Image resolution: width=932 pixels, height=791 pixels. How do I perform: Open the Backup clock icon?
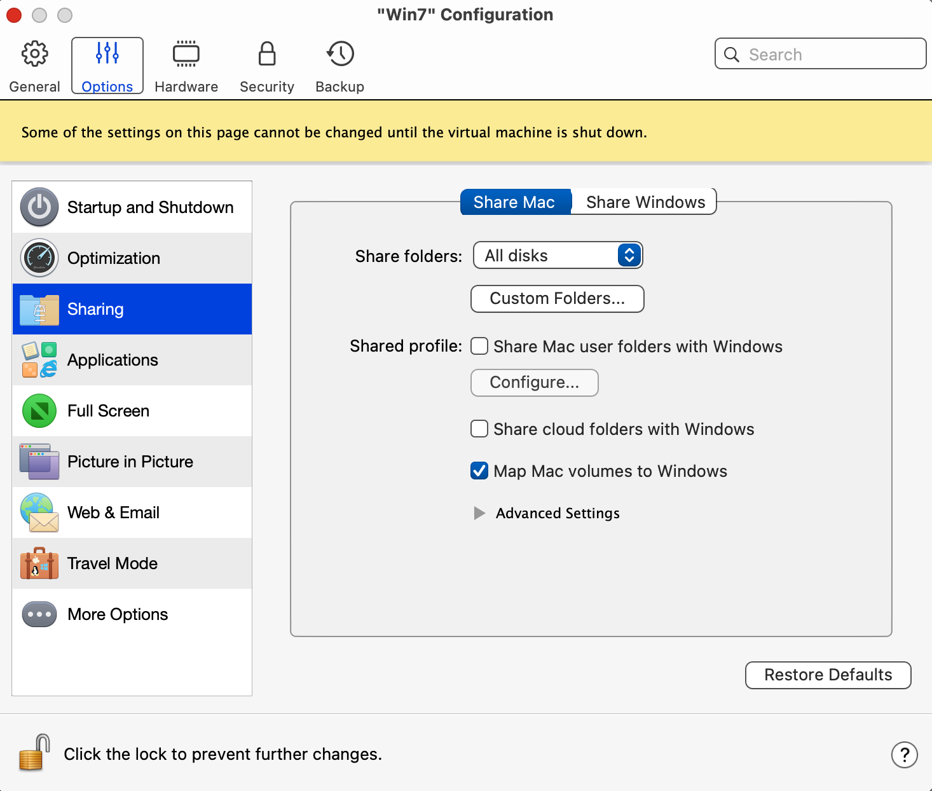pos(340,55)
